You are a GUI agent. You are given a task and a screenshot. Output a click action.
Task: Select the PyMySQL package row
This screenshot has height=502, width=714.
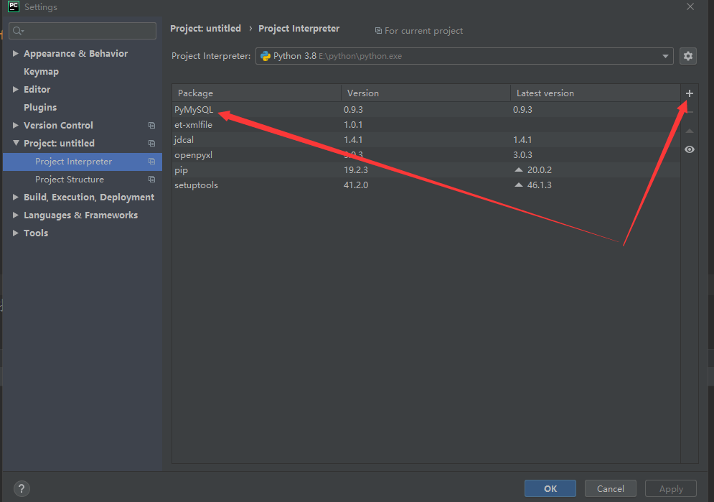point(426,109)
